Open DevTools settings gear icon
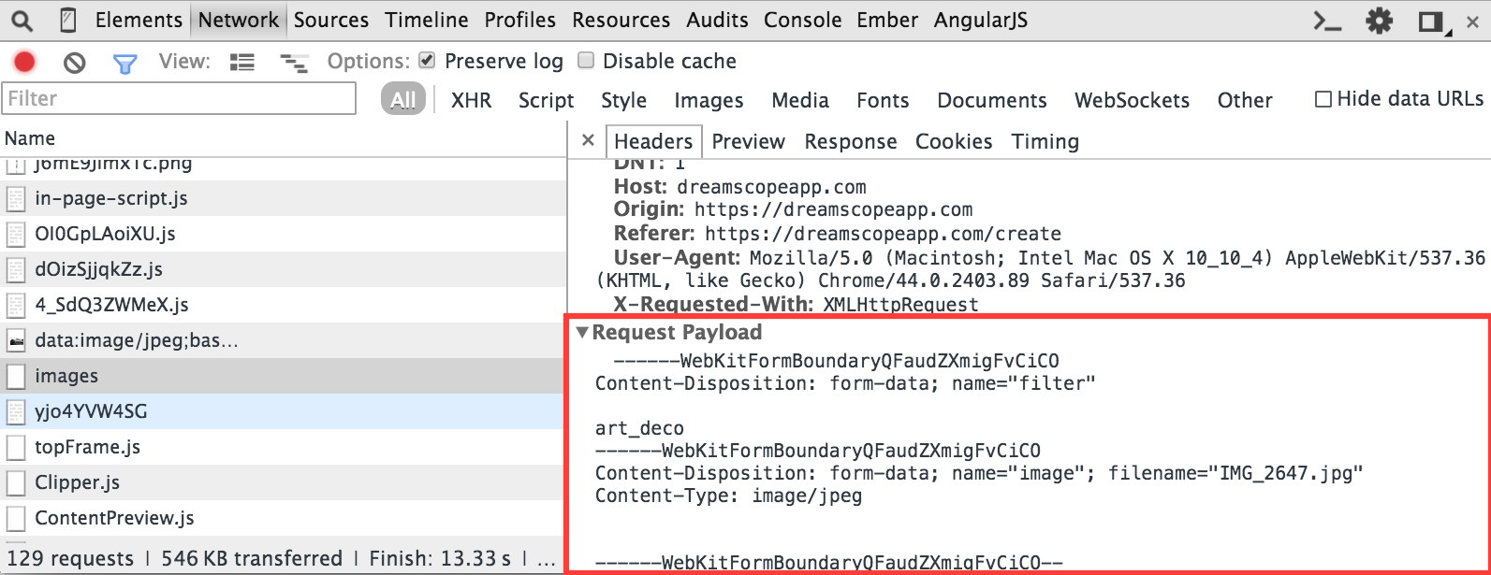Viewport: 1491px width, 575px height. point(1379,21)
